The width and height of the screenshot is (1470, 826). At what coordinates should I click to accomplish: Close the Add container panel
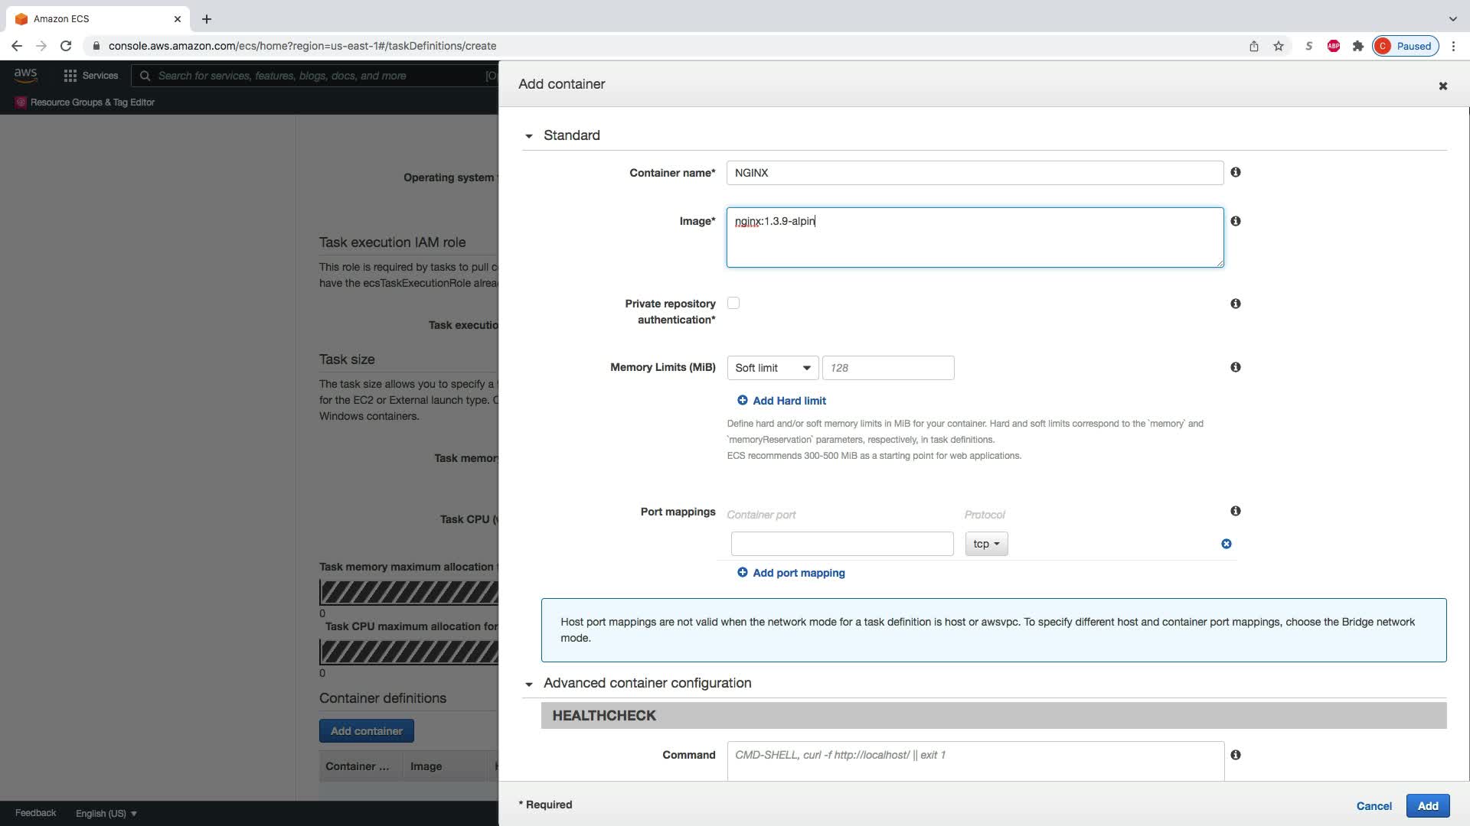pyautogui.click(x=1442, y=86)
